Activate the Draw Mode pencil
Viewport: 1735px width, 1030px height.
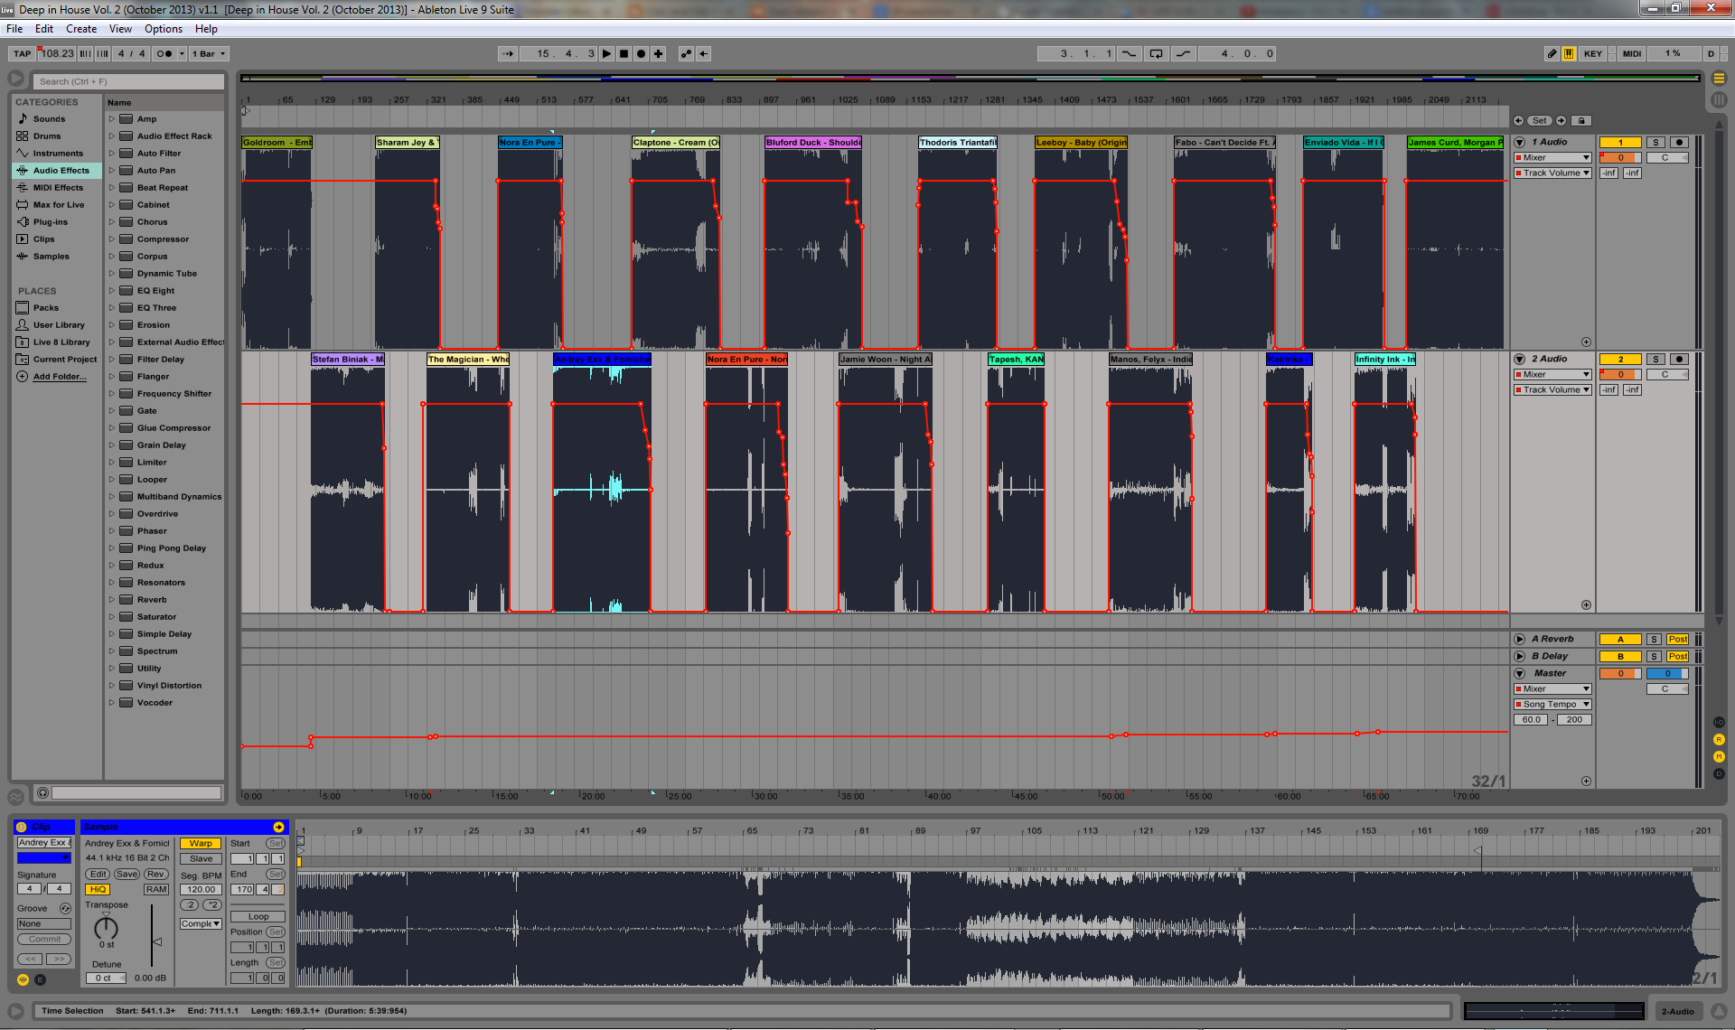pyautogui.click(x=1552, y=54)
